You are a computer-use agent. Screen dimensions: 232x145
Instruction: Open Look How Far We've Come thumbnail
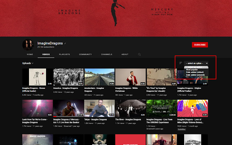click(37, 108)
